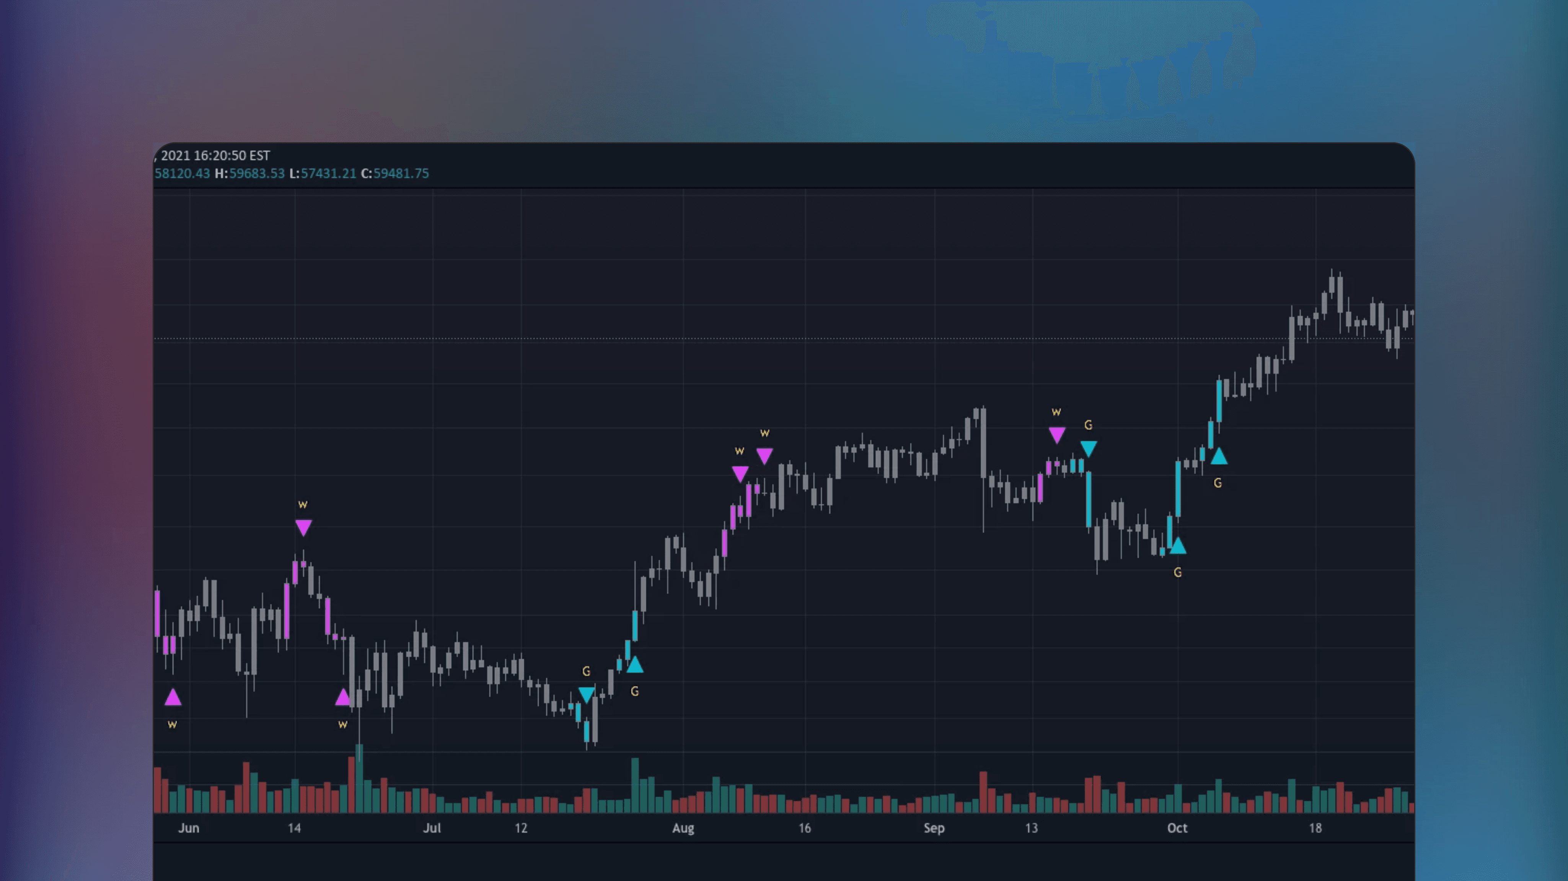Click the Oct date axis label
This screenshot has height=881, width=1568.
(1177, 828)
